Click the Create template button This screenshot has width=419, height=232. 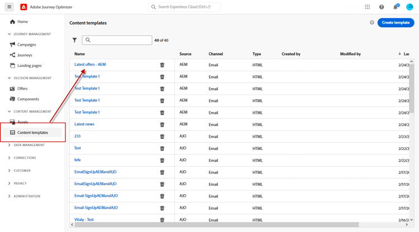click(396, 23)
